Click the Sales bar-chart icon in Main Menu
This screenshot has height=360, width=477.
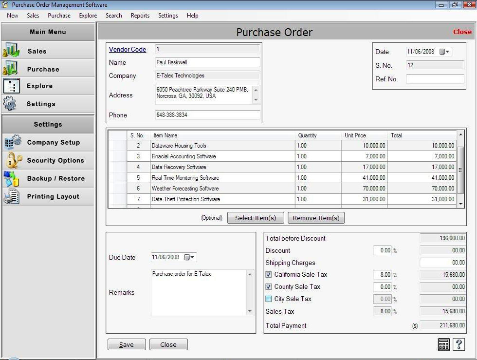click(11, 51)
